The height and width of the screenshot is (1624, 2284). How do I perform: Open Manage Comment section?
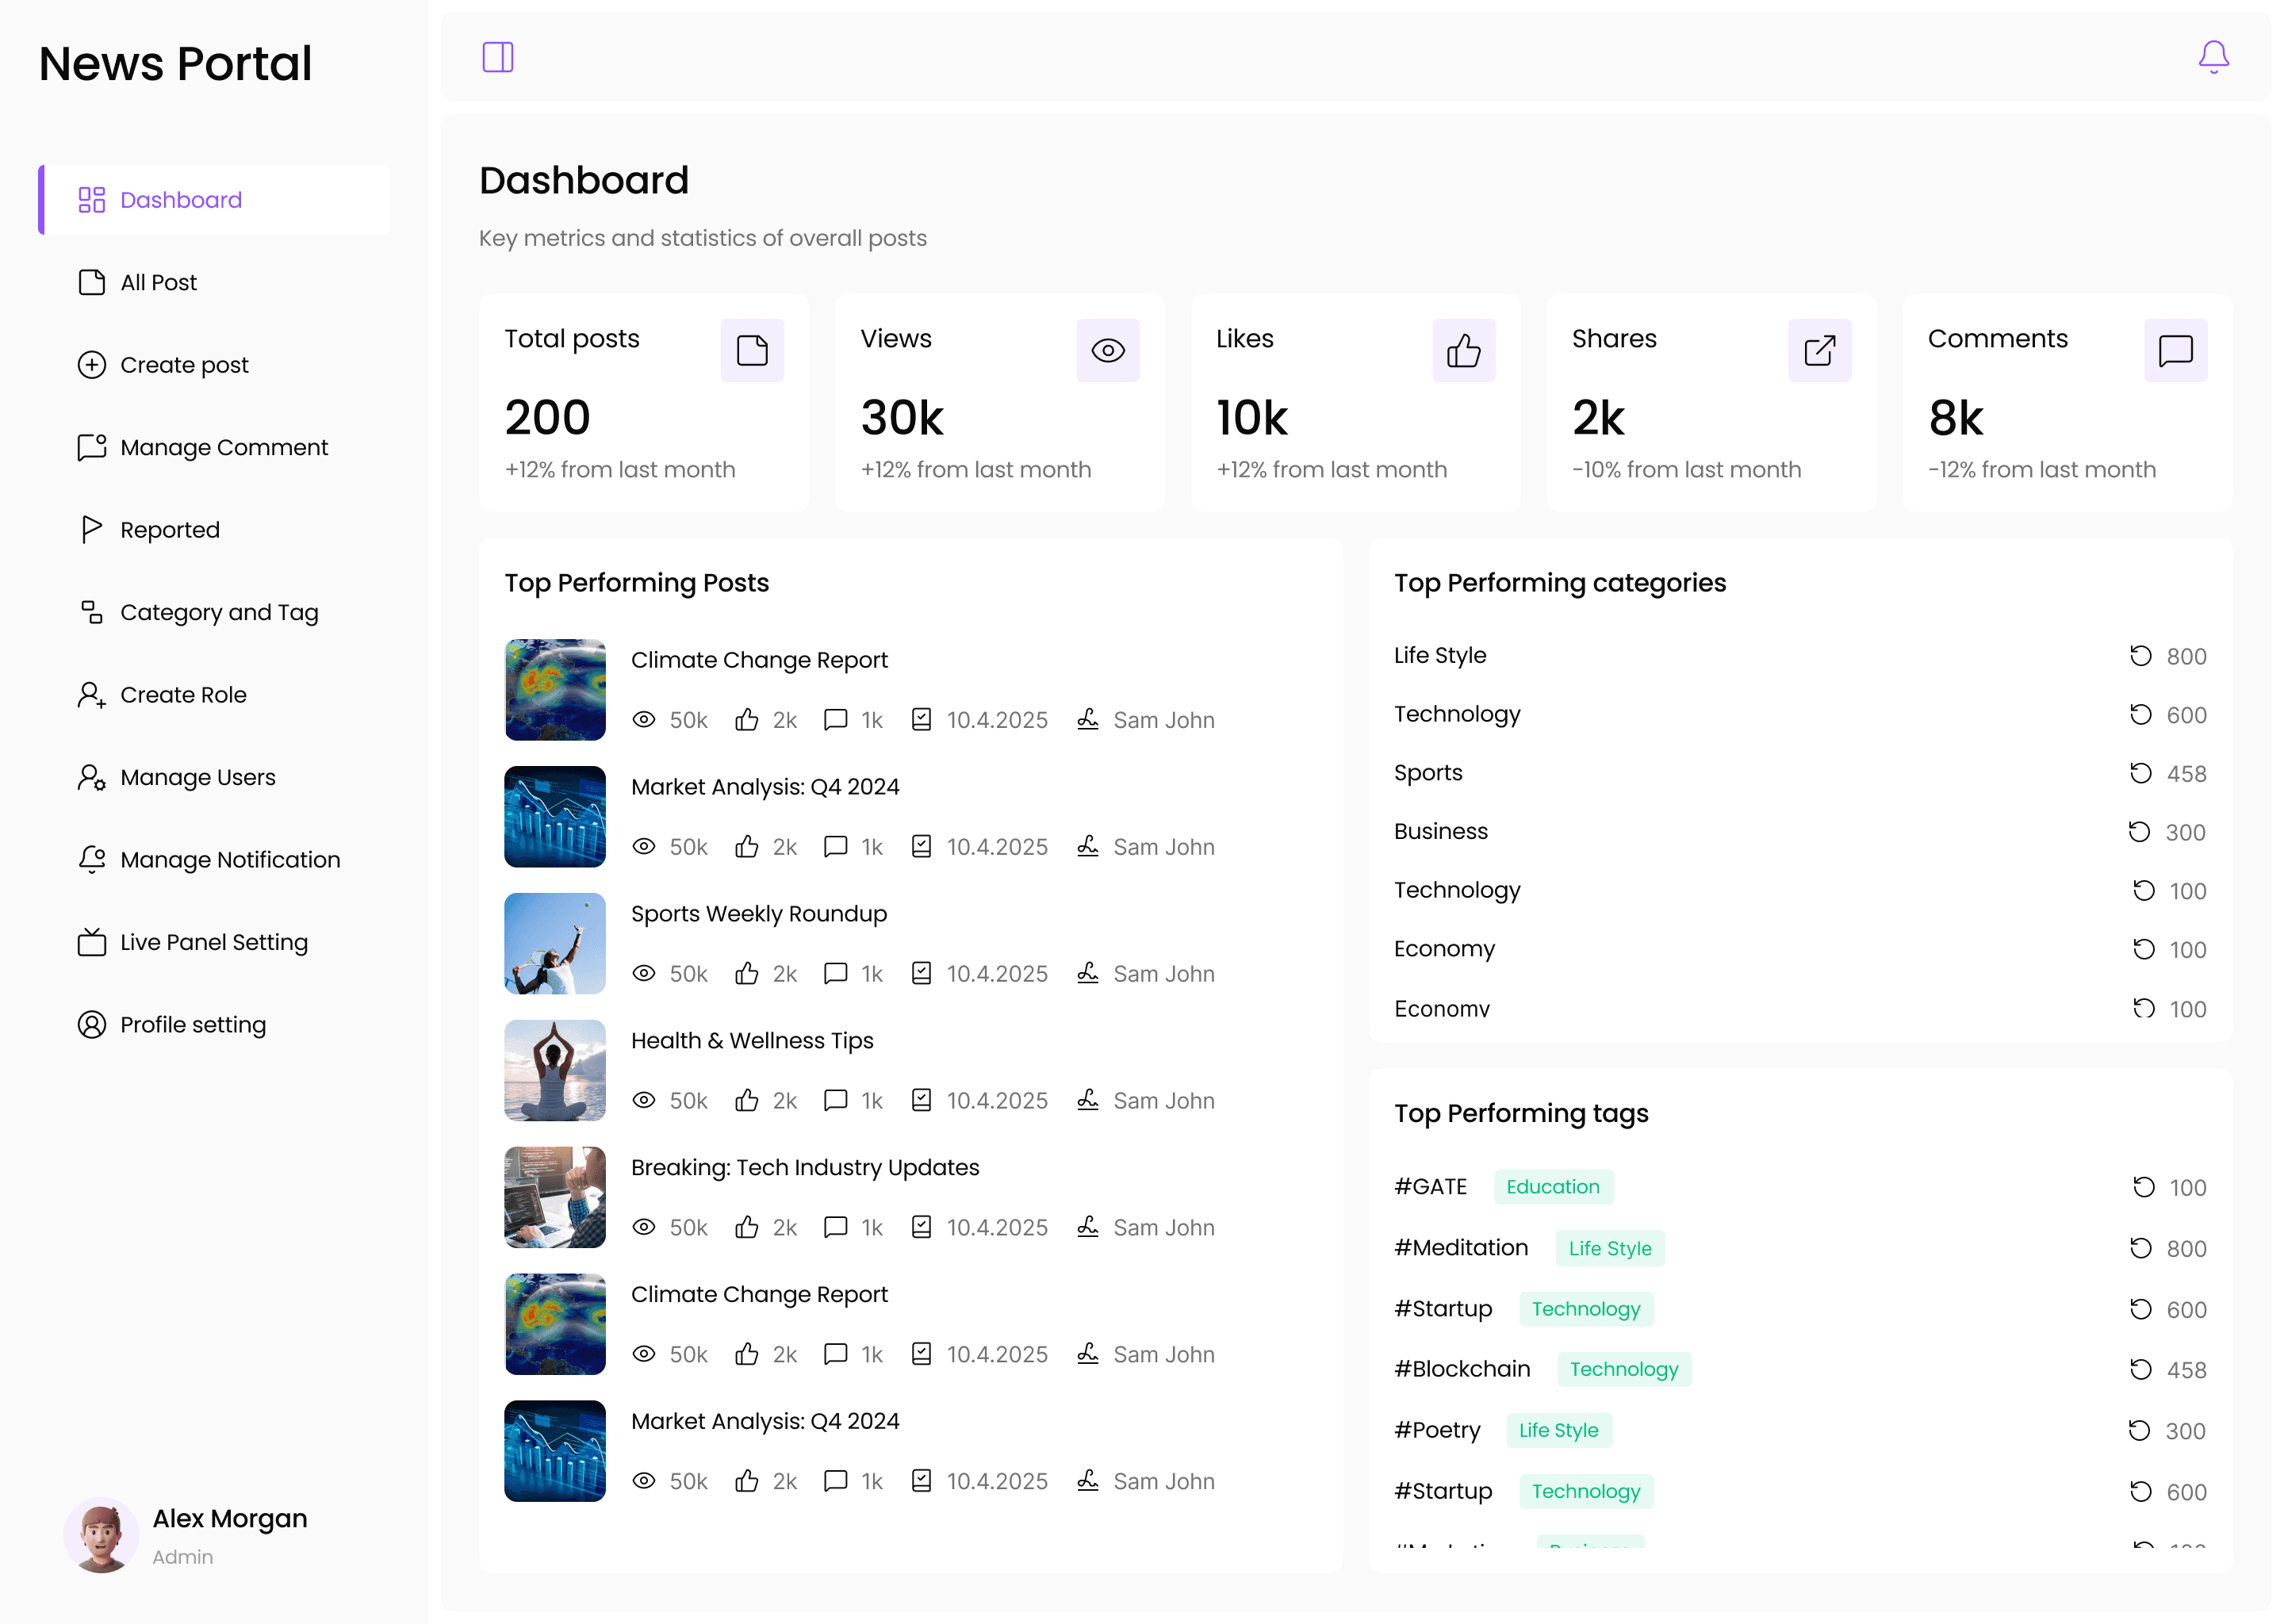223,448
